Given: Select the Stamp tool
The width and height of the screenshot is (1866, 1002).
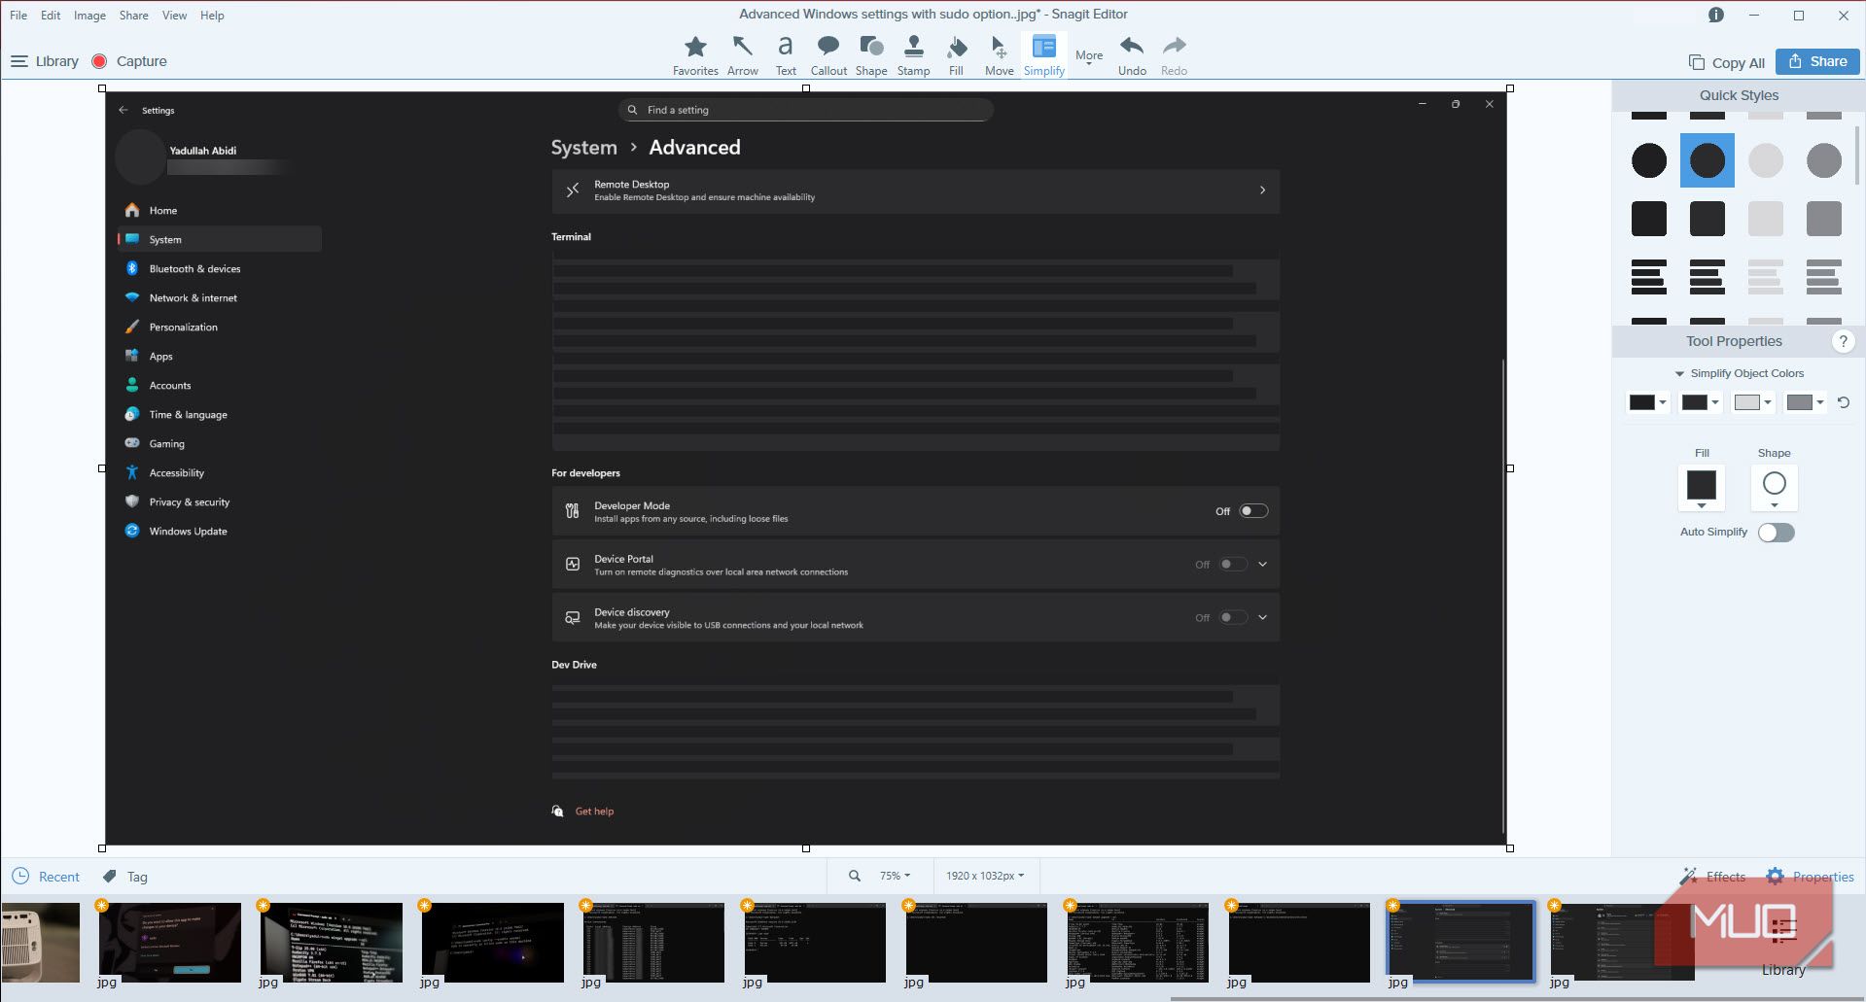Looking at the screenshot, I should tap(913, 55).
